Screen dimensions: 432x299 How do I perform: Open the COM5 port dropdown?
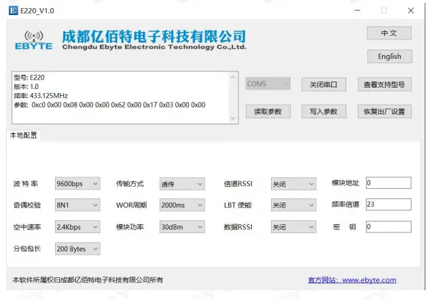(x=268, y=84)
